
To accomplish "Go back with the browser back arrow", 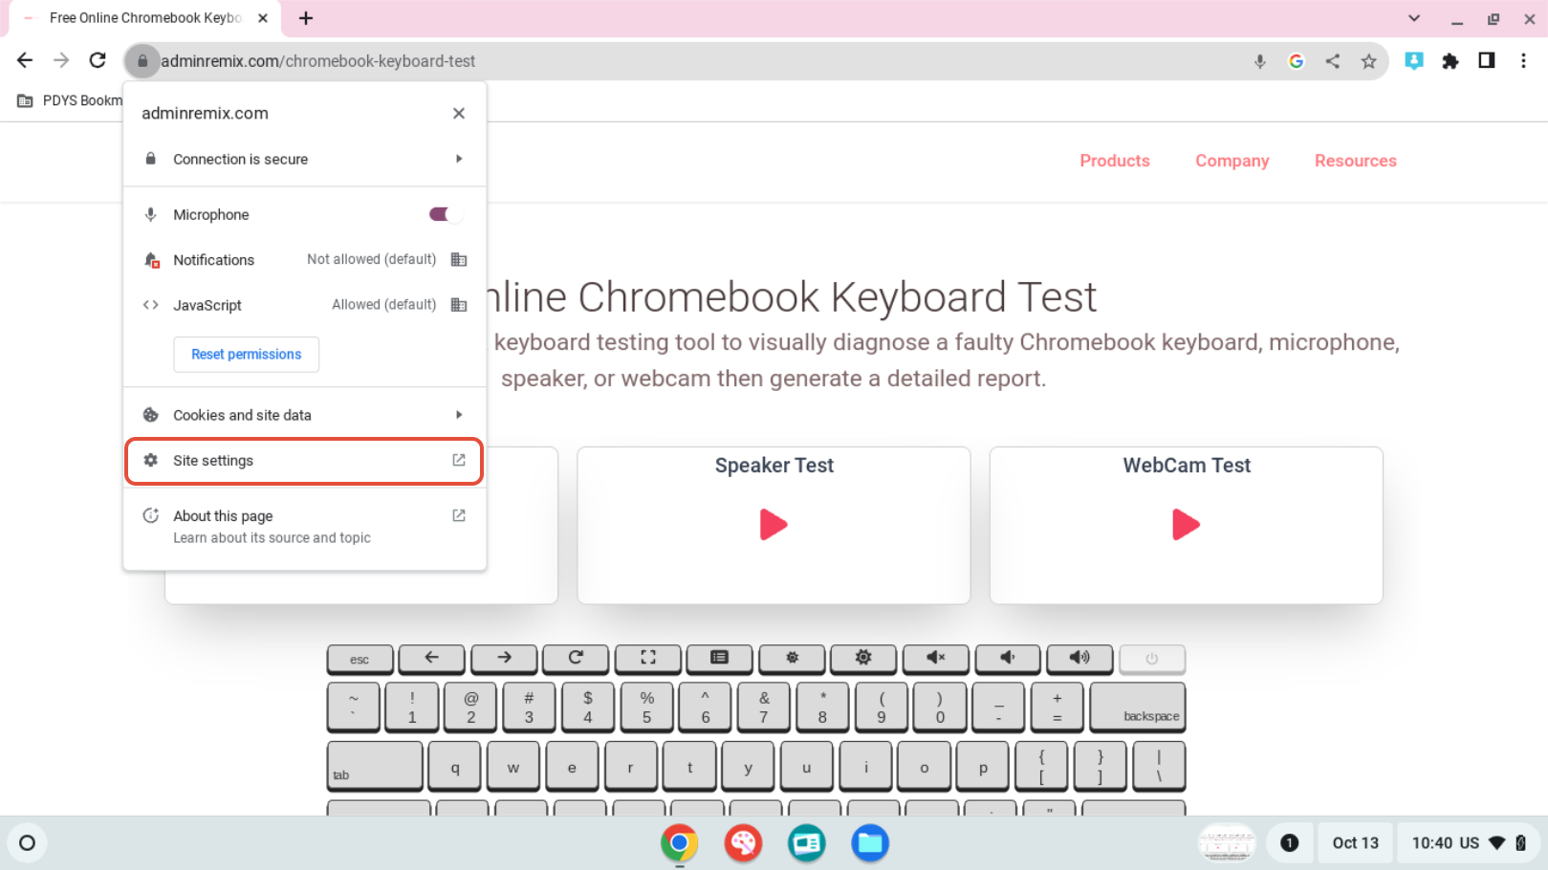I will (25, 60).
